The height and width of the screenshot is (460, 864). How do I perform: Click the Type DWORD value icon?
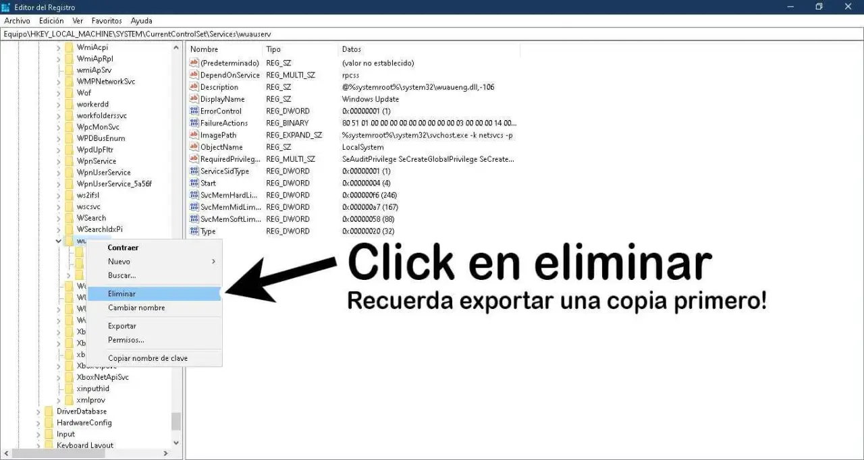194,231
